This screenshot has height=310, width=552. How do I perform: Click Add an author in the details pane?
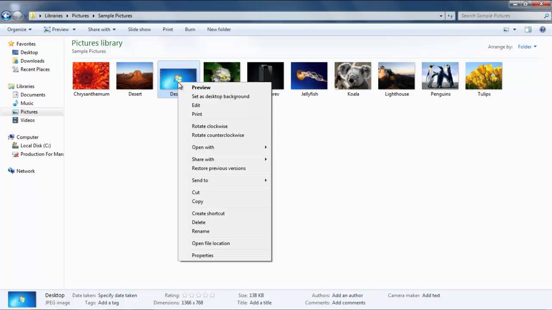tap(348, 295)
